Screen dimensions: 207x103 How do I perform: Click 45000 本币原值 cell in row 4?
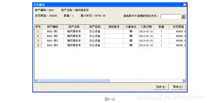pyautogui.click(x=178, y=46)
